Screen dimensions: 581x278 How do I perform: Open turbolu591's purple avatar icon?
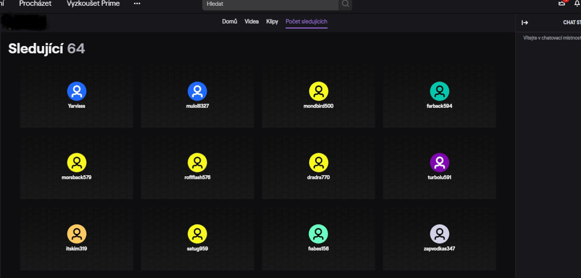coord(439,163)
